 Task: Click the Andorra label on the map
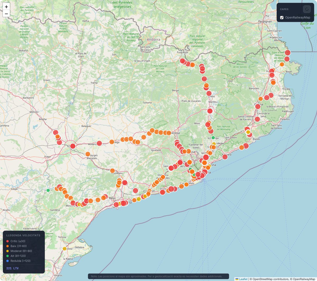click(x=153, y=40)
